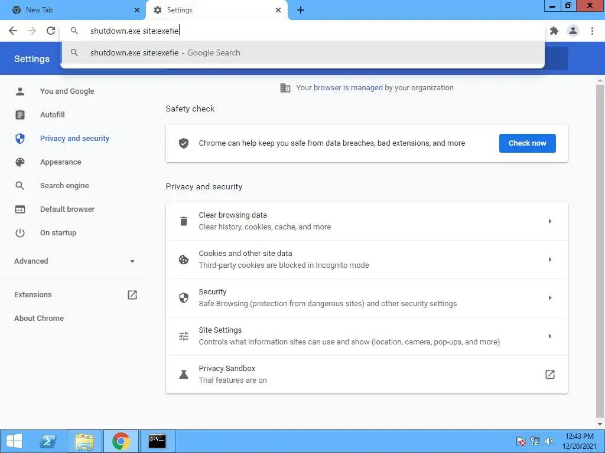Click the taskbar clock 12:43 PM

click(x=579, y=436)
